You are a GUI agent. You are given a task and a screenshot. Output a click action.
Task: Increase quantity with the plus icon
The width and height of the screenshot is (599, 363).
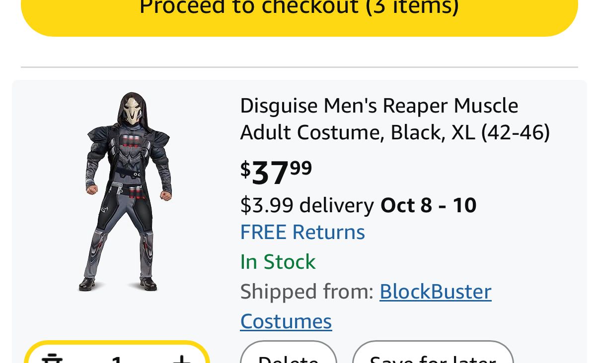click(182, 359)
